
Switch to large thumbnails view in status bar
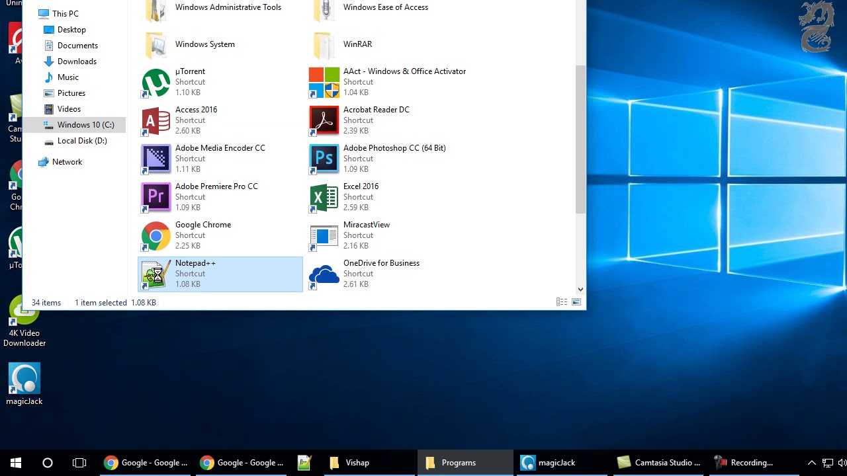(576, 302)
